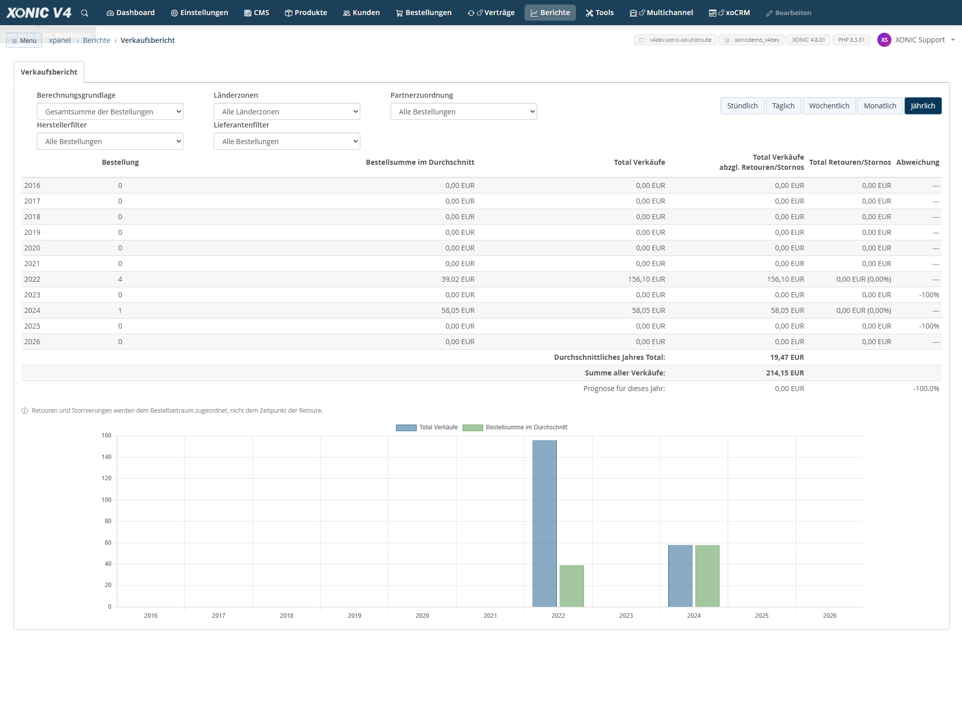The height and width of the screenshot is (705, 962).
Task: Select the Verkaufsbericht tab
Action: pyautogui.click(x=49, y=72)
